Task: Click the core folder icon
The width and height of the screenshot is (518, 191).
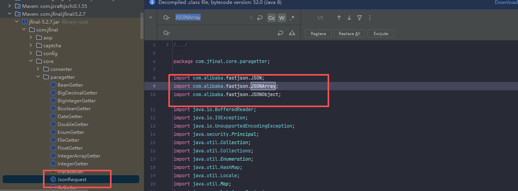Action: point(39,61)
